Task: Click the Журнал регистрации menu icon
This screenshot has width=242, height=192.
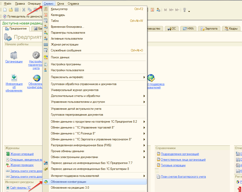Action: point(46,44)
